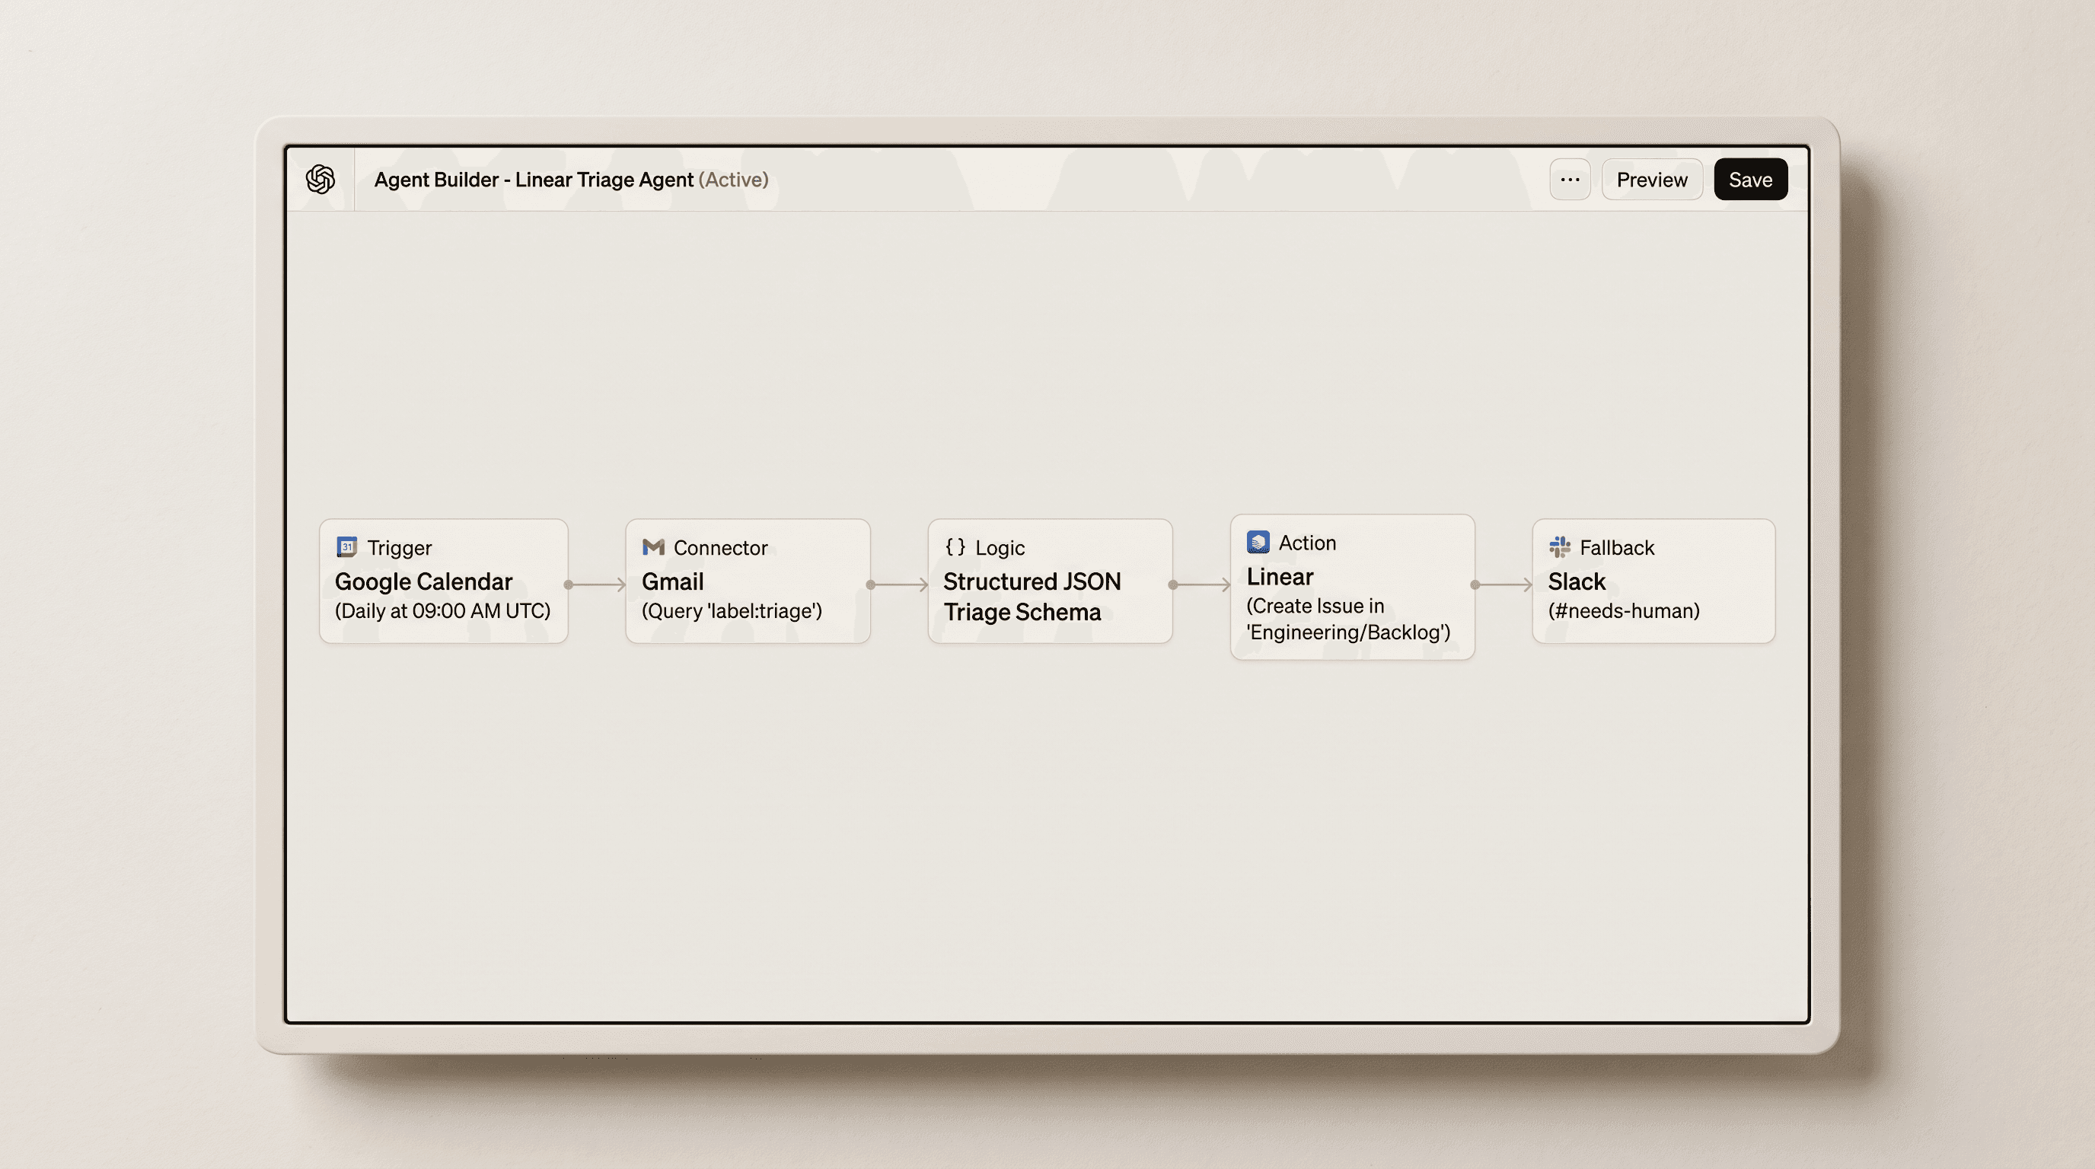This screenshot has width=2095, height=1169.
Task: Select the Gmail connector node title
Action: pos(673,582)
